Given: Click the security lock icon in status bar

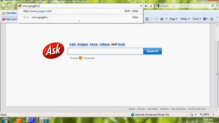Looking at the screenshot, I should point(192,115).
